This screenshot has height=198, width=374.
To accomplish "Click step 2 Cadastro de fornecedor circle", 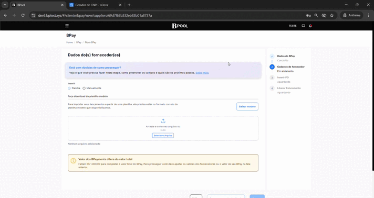I will click(272, 67).
